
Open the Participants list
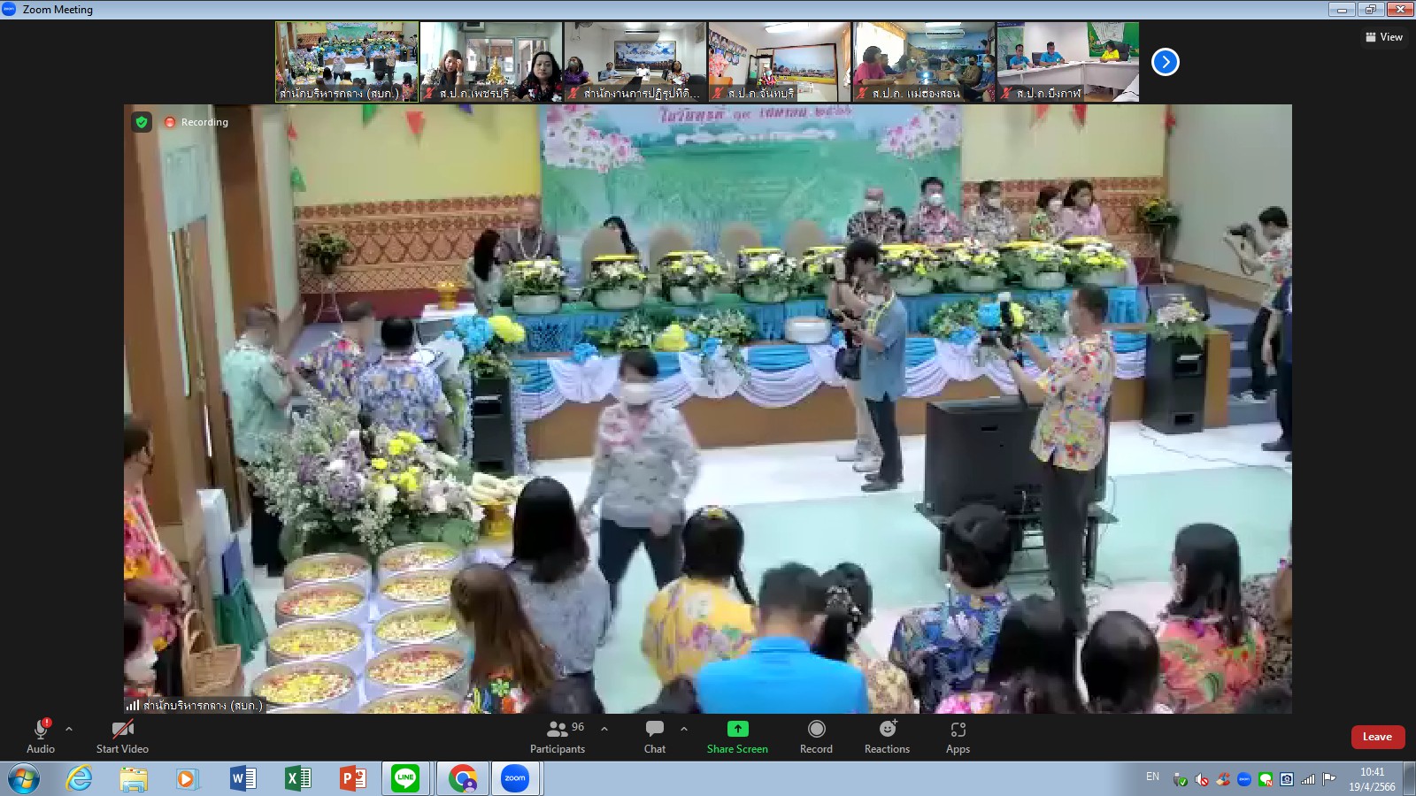(558, 736)
